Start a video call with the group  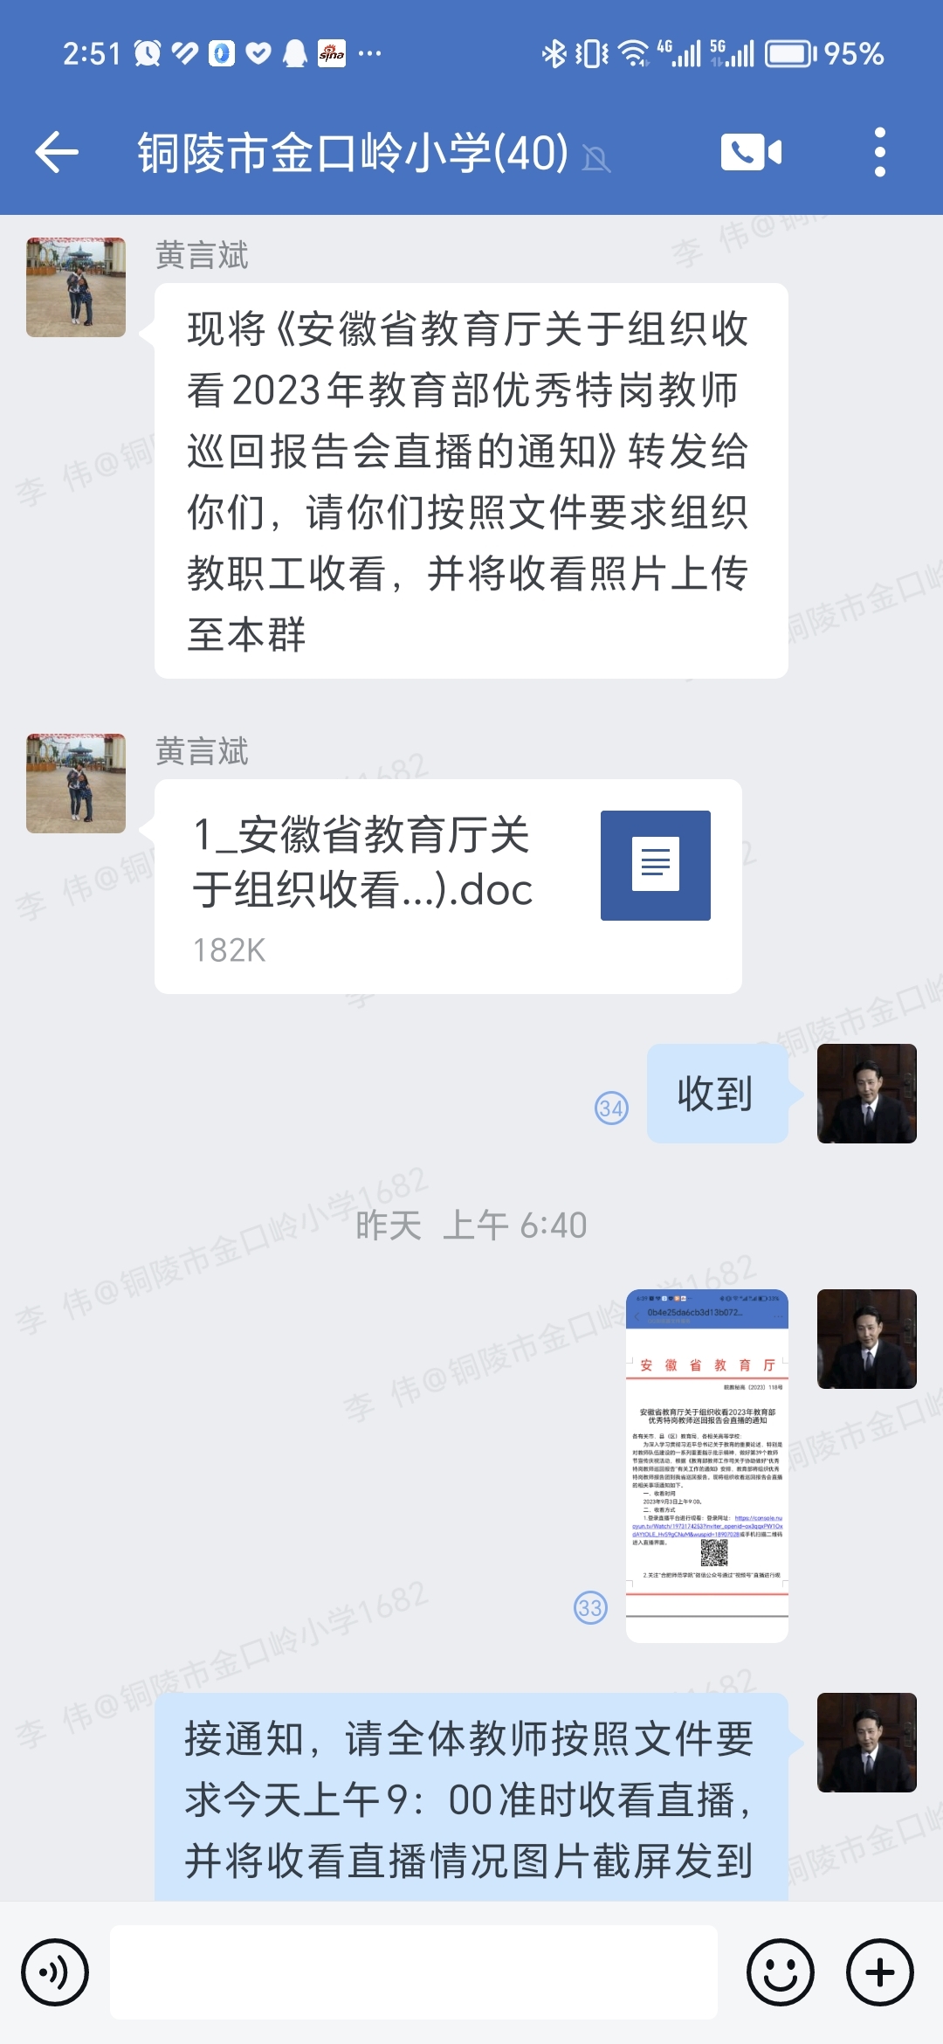click(751, 153)
